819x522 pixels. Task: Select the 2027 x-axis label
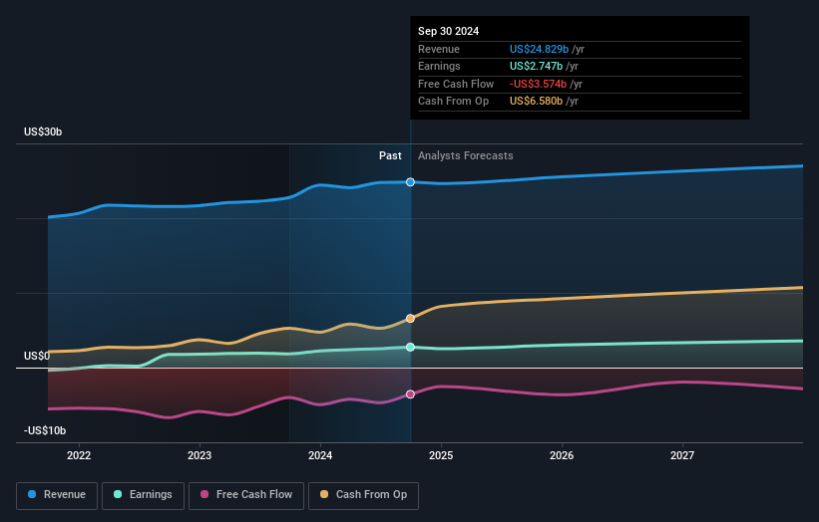pos(682,456)
